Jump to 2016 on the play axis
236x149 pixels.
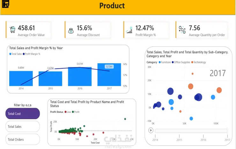point(203,138)
